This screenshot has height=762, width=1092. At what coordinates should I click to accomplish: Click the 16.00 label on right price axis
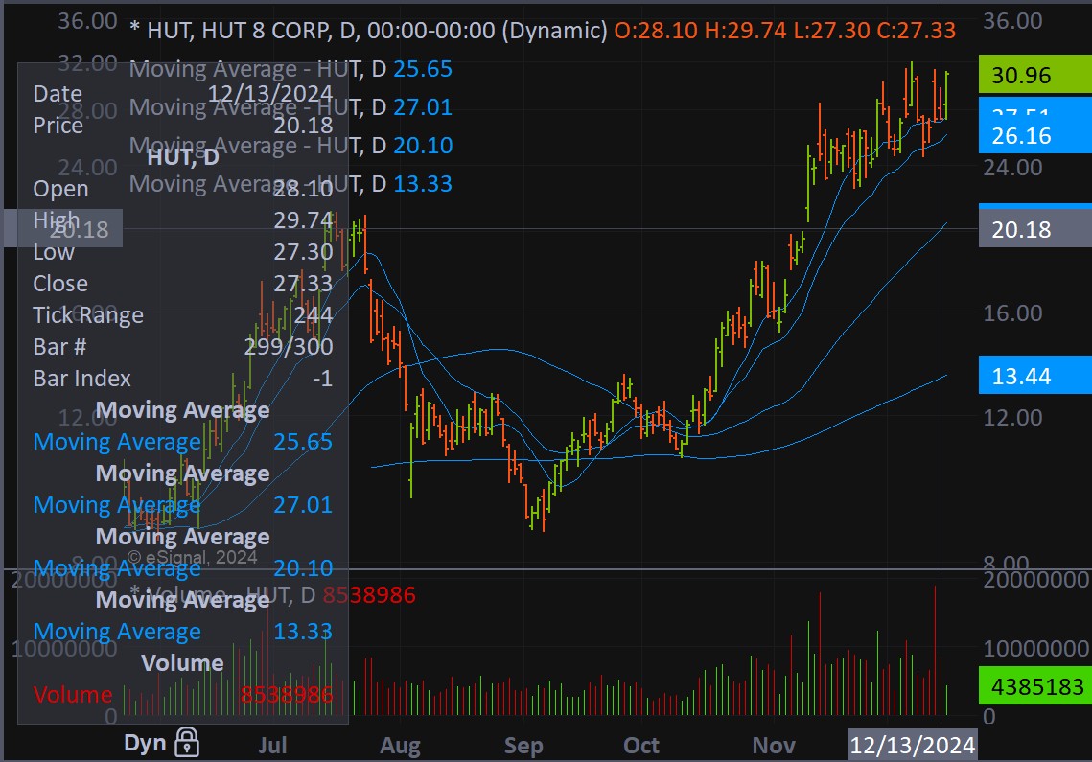point(1011,312)
